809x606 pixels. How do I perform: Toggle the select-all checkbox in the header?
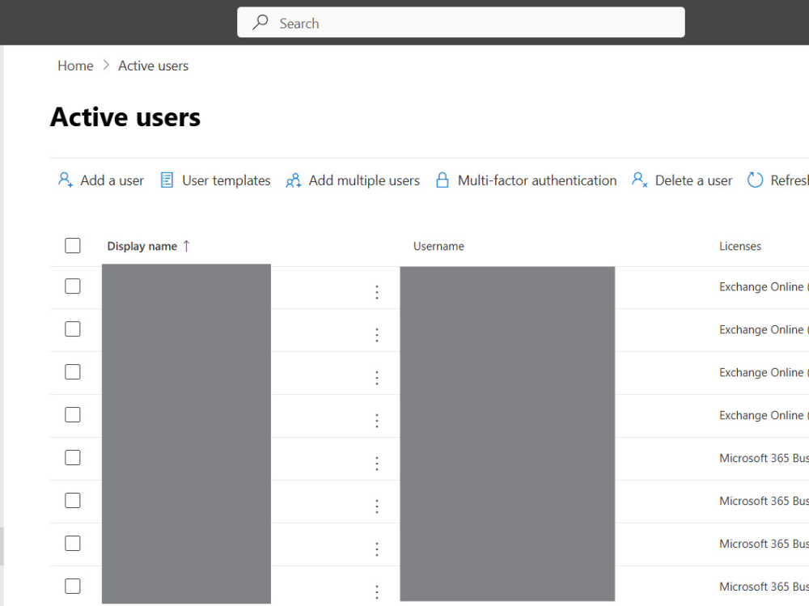click(73, 246)
